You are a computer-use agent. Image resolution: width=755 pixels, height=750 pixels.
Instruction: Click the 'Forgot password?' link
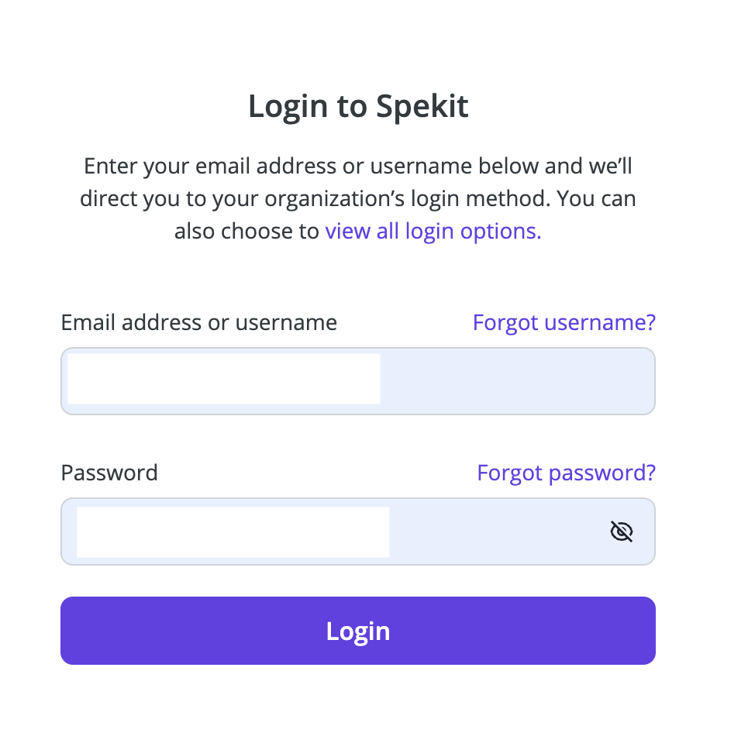566,473
